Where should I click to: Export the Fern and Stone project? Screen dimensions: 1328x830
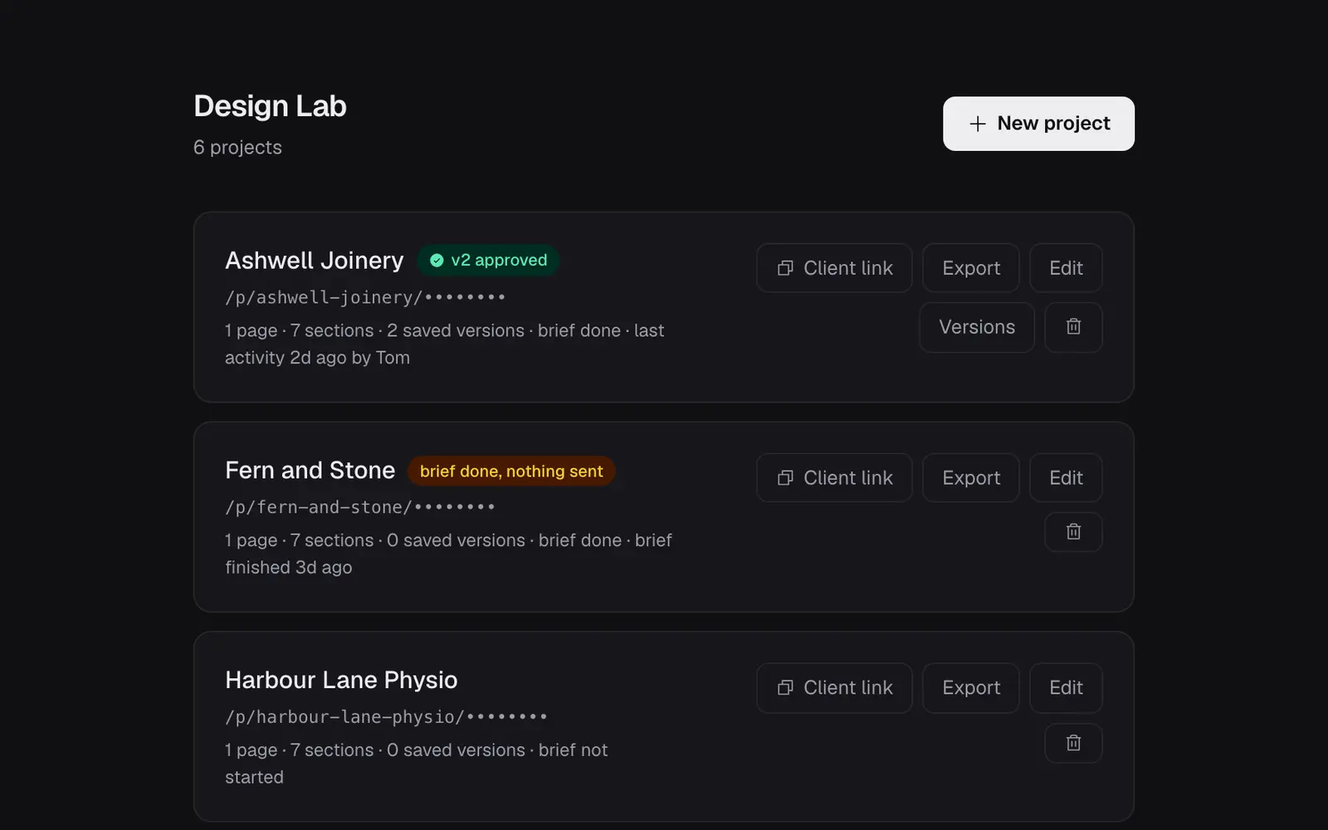[x=971, y=478]
